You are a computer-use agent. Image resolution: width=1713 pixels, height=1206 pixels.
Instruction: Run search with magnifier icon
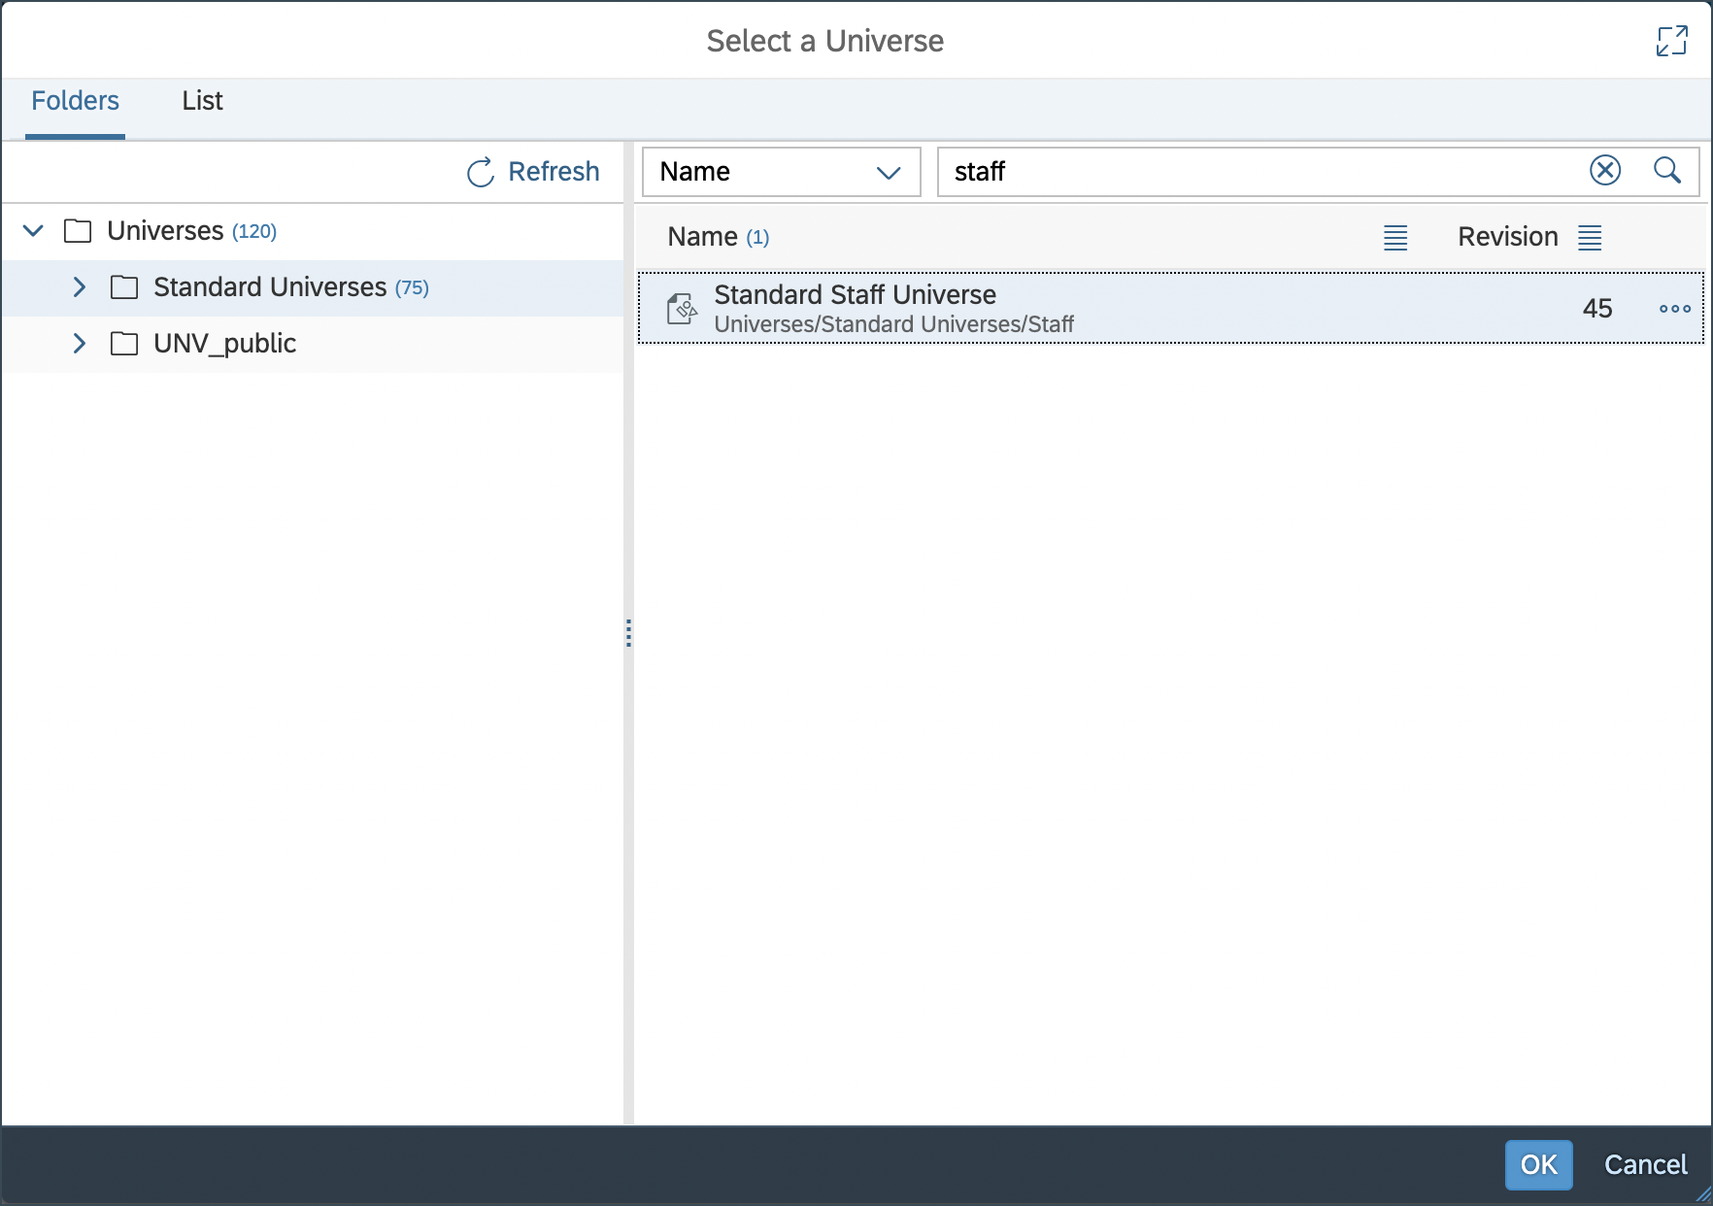point(1667,170)
